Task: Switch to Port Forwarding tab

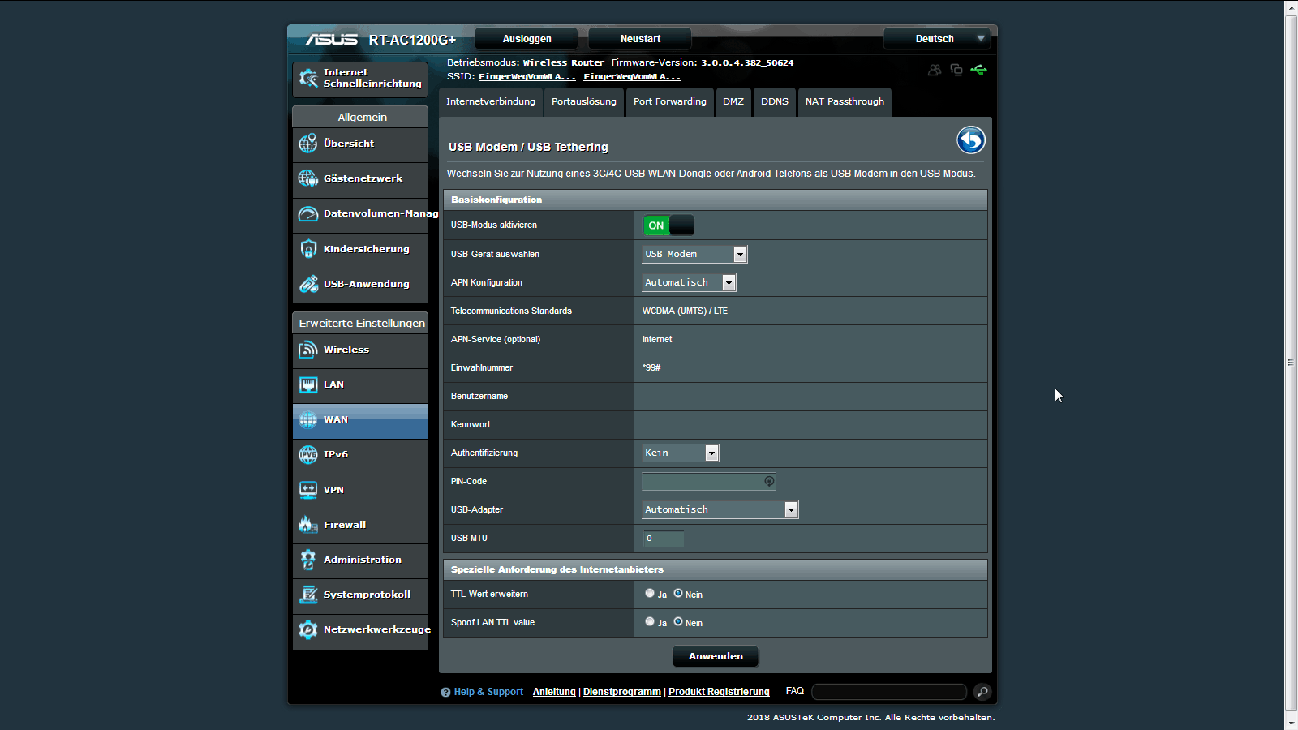Action: 670,102
